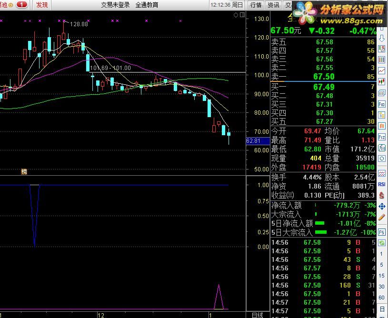Click the 量比 value 1.13
This screenshot has width=388, height=318.
click(368, 140)
